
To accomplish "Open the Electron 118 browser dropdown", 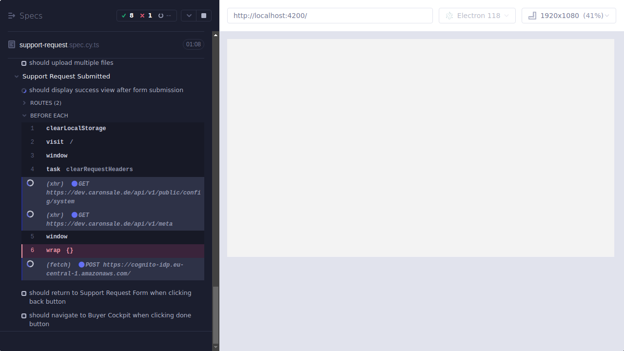I will (477, 15).
